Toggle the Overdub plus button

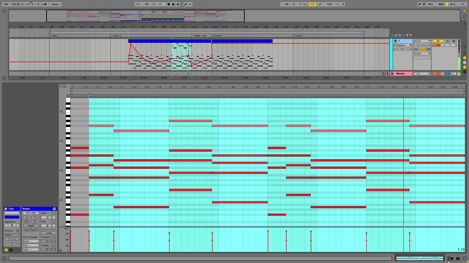[x=178, y=4]
